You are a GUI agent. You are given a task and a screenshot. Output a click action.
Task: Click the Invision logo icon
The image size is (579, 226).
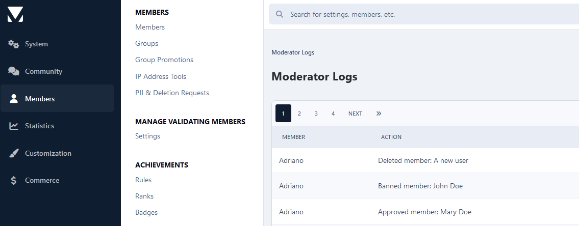[x=15, y=14]
